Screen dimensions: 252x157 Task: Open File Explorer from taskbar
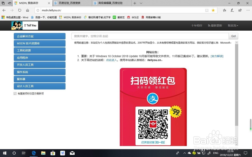(x=43, y=153)
